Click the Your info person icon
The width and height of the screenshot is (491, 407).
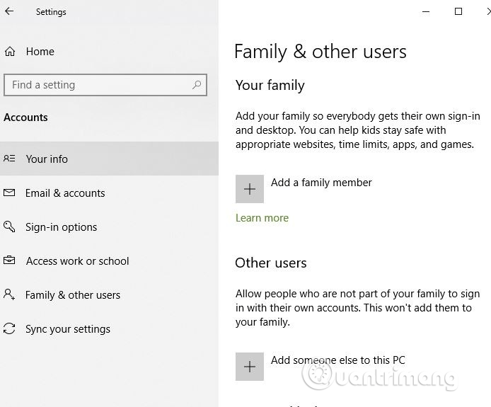(x=9, y=159)
